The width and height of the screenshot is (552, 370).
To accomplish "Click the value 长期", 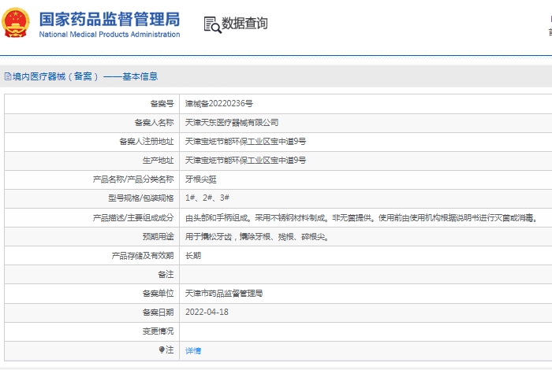I will click(193, 255).
